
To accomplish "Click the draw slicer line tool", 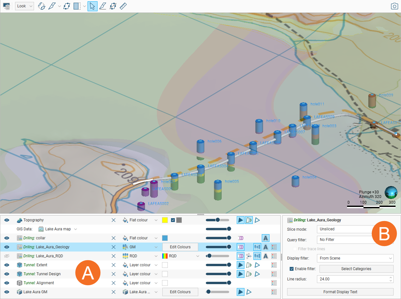I will click(x=102, y=6).
